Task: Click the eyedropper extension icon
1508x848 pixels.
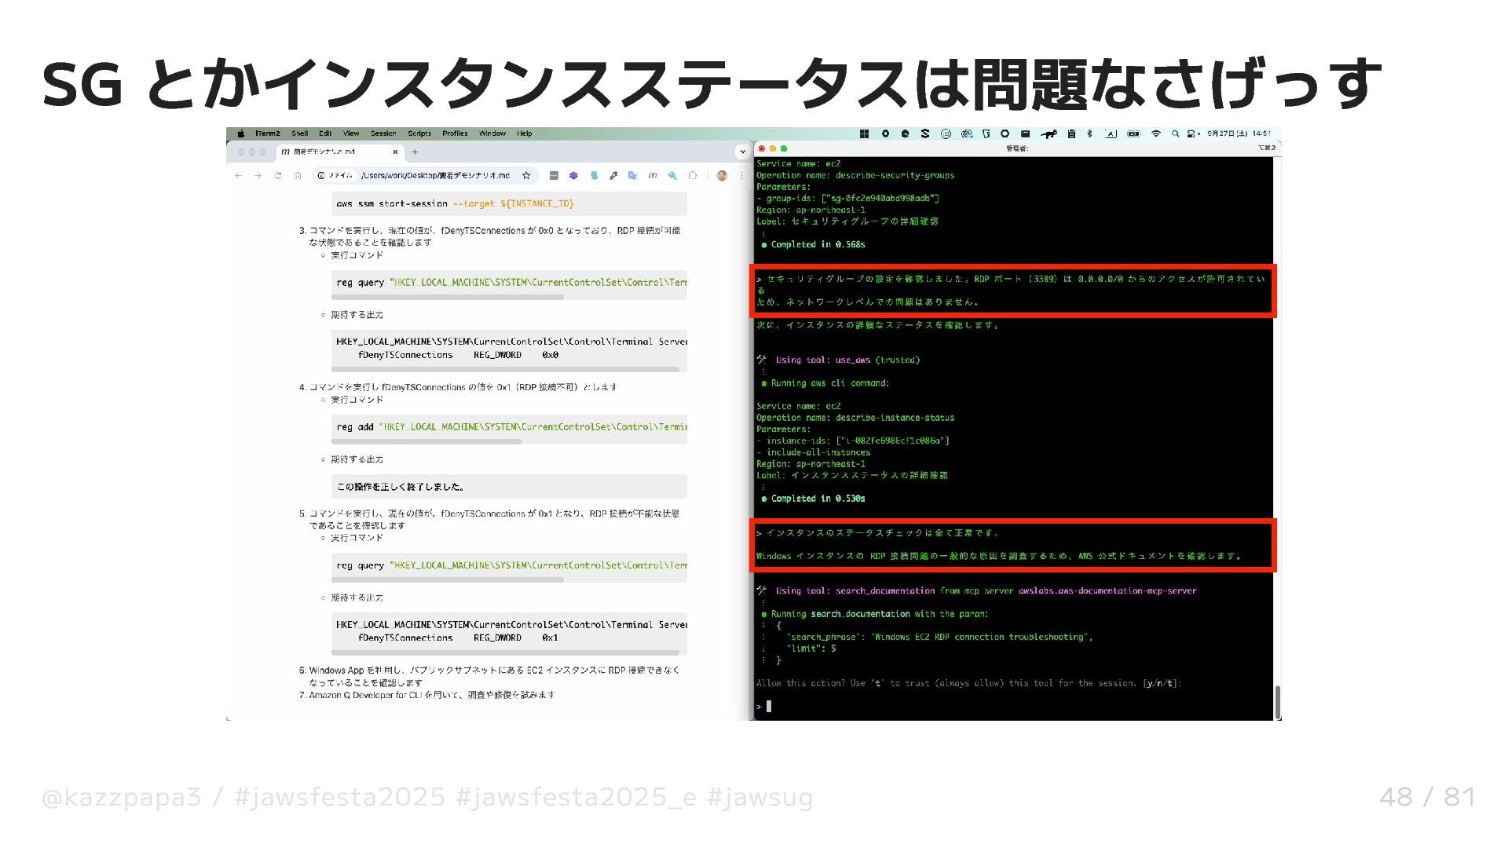Action: tap(613, 176)
